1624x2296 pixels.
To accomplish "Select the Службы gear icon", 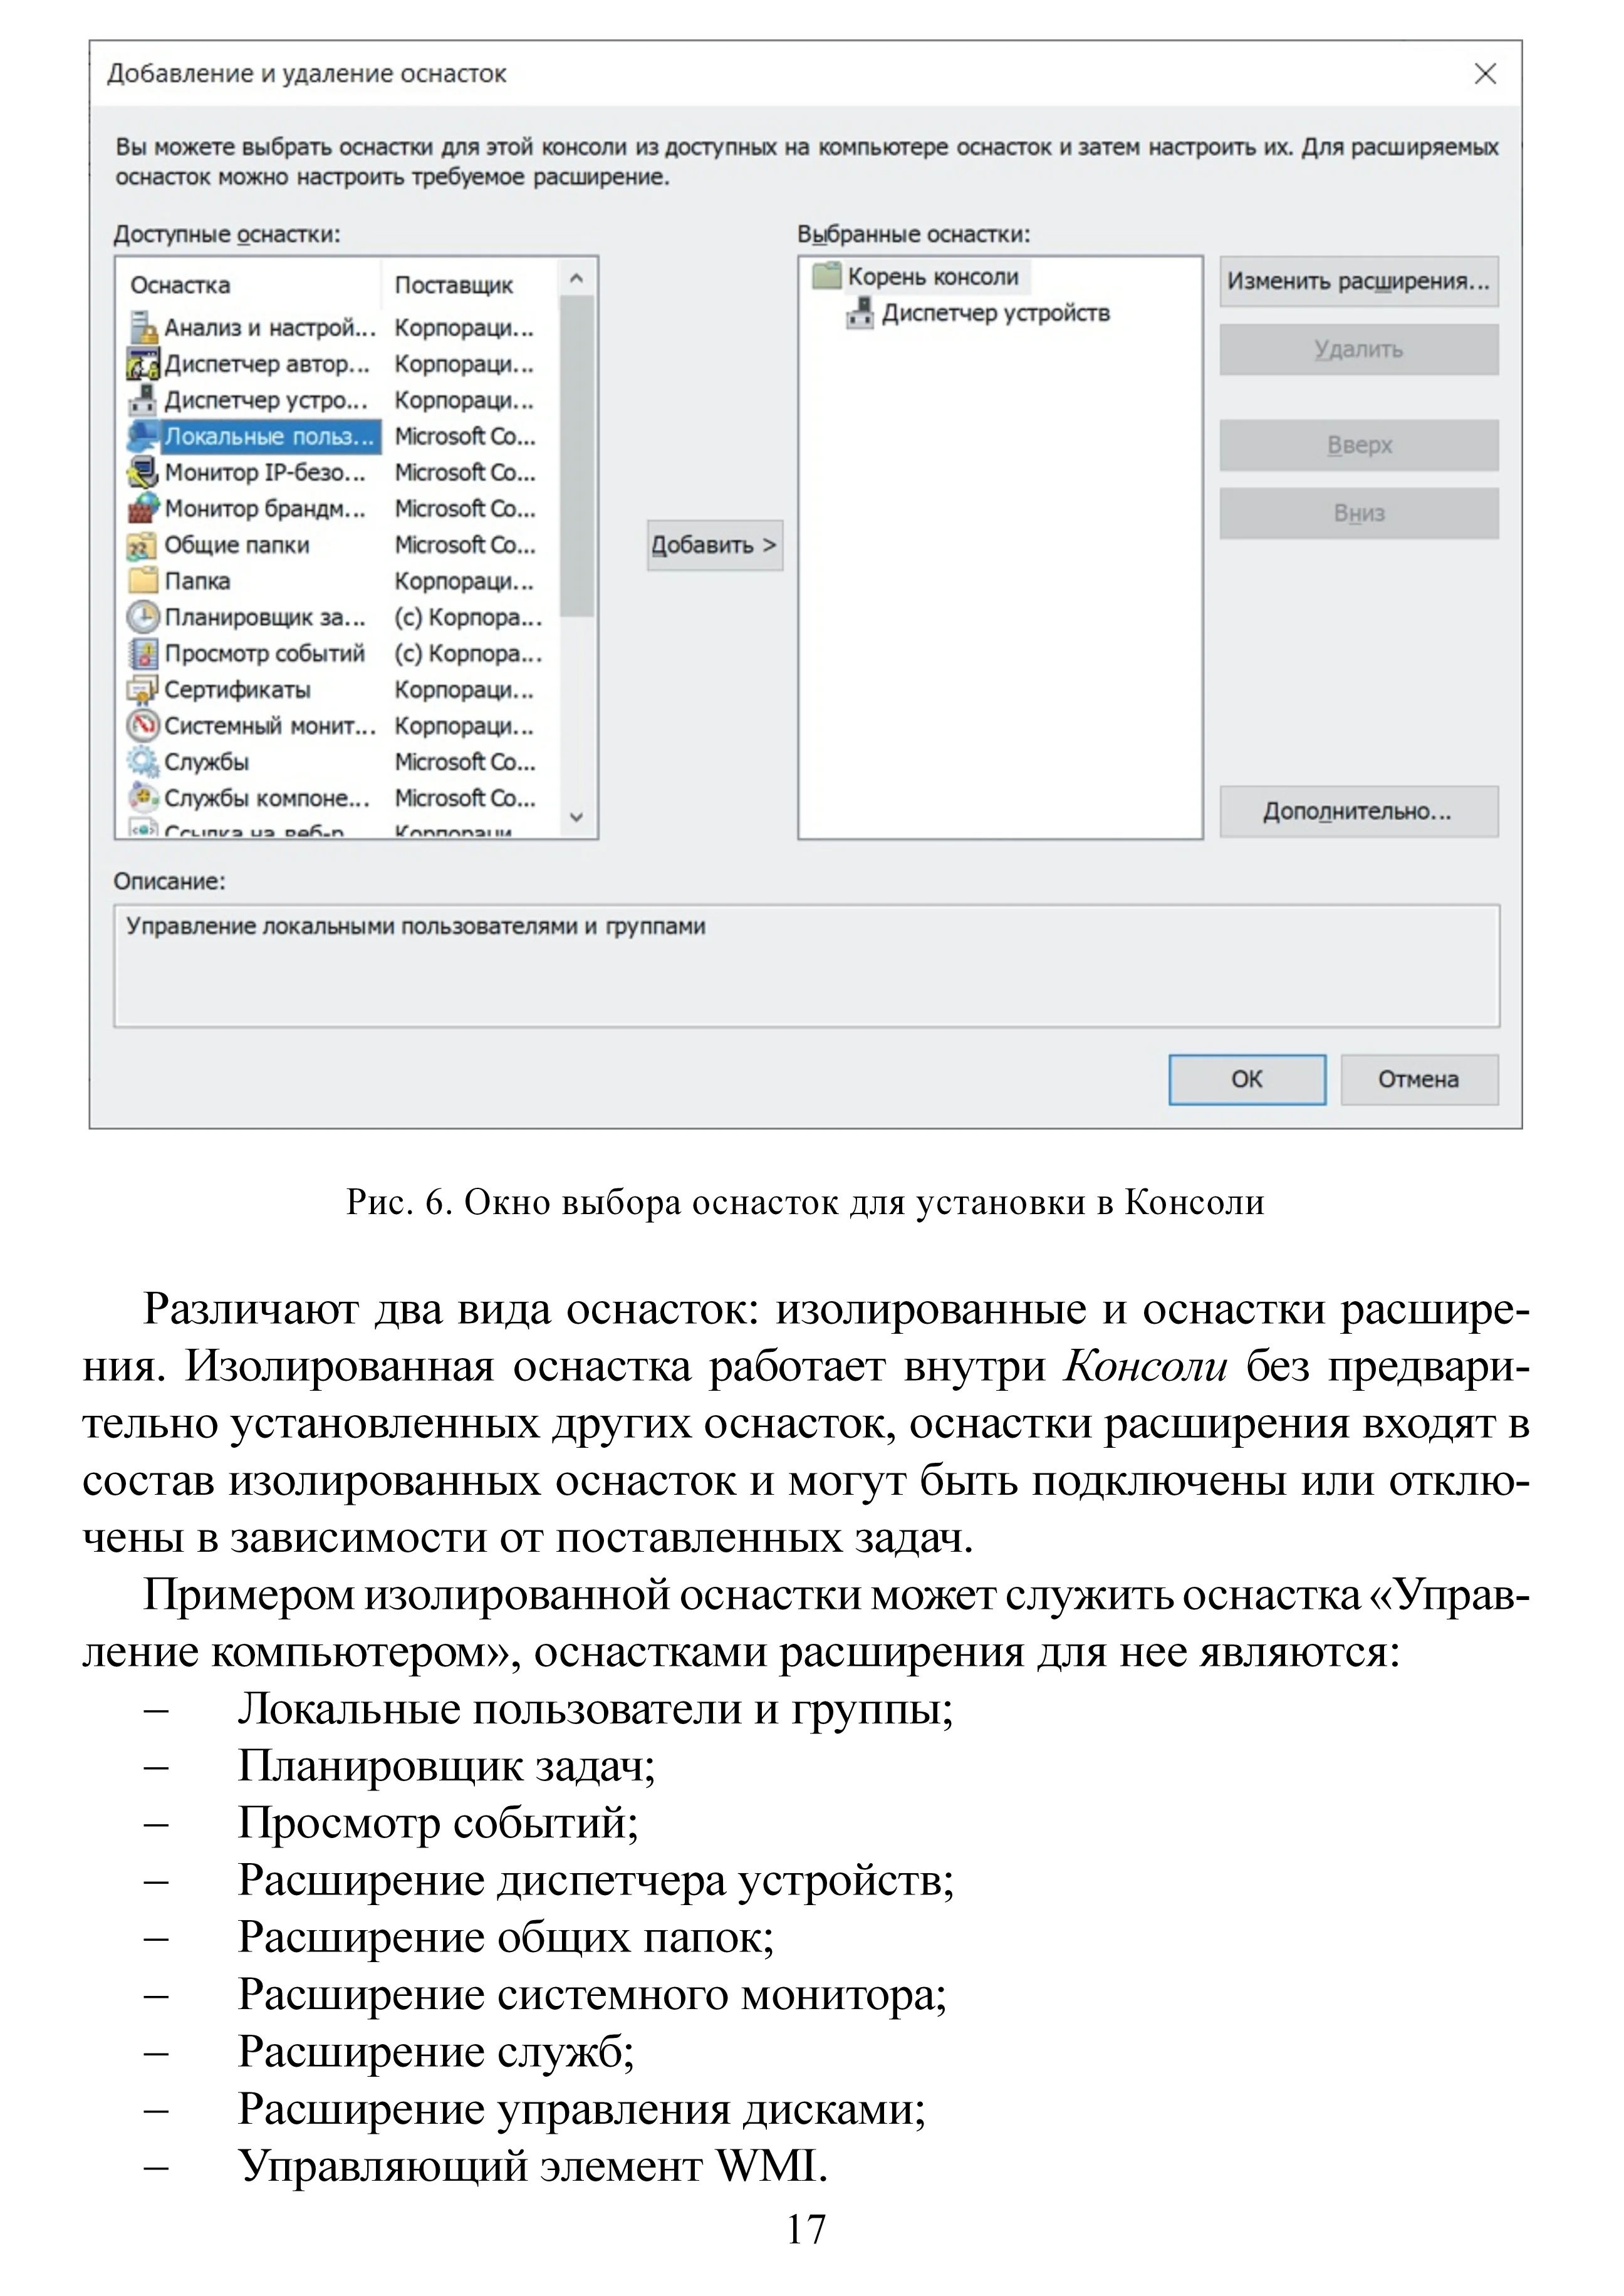I will pos(143,762).
